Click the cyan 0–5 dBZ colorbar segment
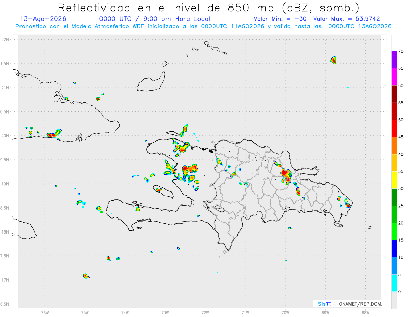The width and height of the screenshot is (410, 317). tap(394, 283)
